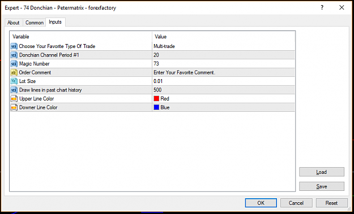The height and width of the screenshot is (214, 354).
Task: Click the 'Blue' color name text
Action: point(165,107)
